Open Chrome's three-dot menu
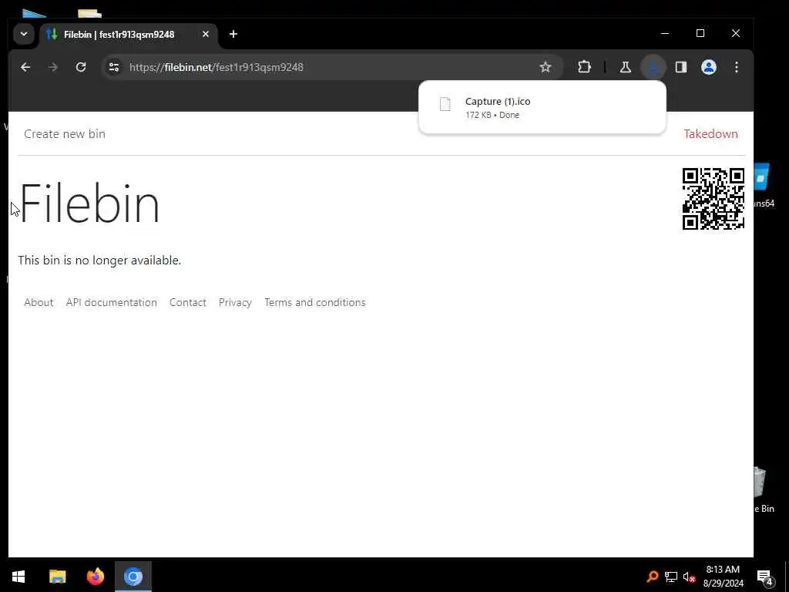This screenshot has width=789, height=592. click(737, 67)
